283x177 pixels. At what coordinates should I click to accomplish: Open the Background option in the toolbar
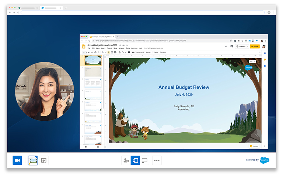point(140,52)
